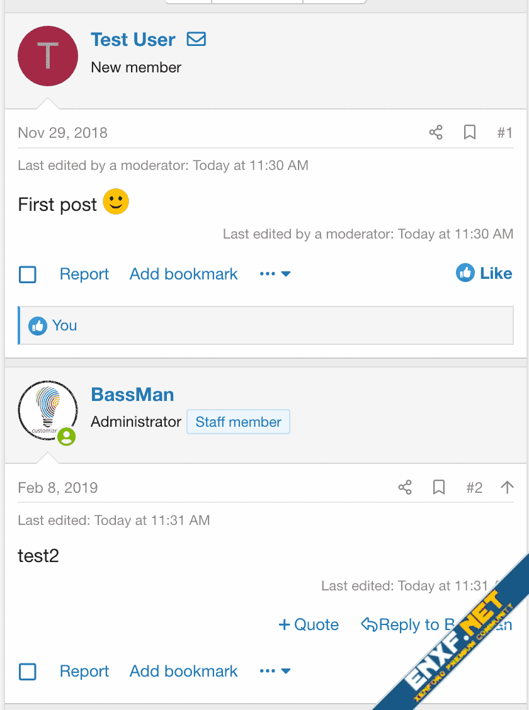View who liked the post: You
The height and width of the screenshot is (710, 529).
pyautogui.click(x=64, y=325)
